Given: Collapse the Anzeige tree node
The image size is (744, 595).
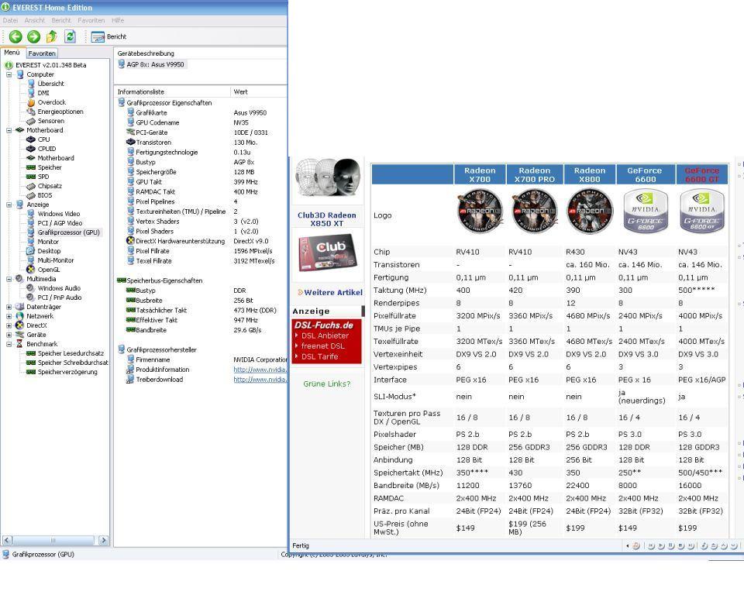Looking at the screenshot, I should click(9, 205).
